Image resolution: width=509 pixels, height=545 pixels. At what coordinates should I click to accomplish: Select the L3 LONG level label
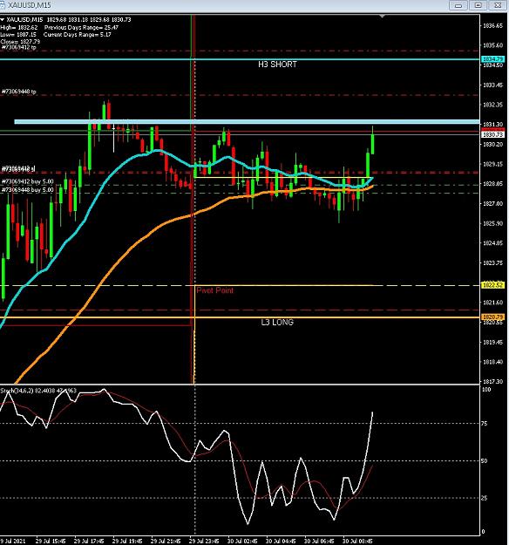(277, 322)
